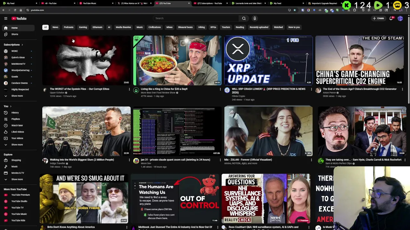Viewport: 410px width, 230px height.
Task: Click the YouTube logo
Action: click(x=19, y=18)
